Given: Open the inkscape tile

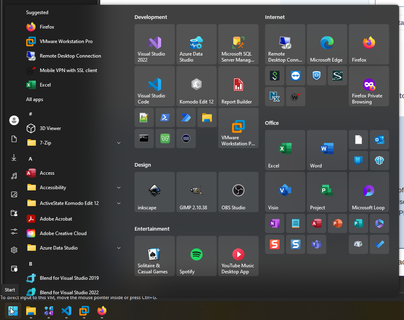Looking at the screenshot, I should coord(155,192).
